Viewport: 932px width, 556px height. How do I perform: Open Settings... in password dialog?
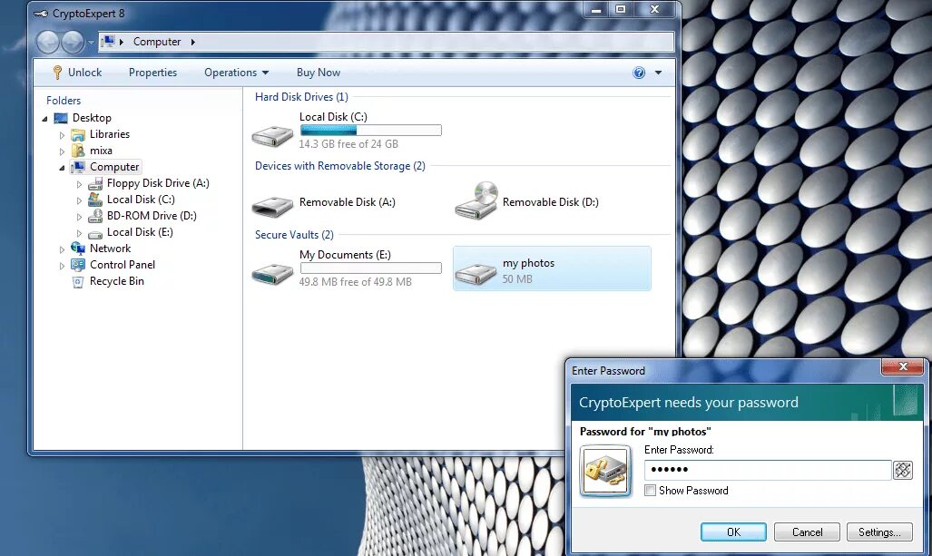pos(879,532)
